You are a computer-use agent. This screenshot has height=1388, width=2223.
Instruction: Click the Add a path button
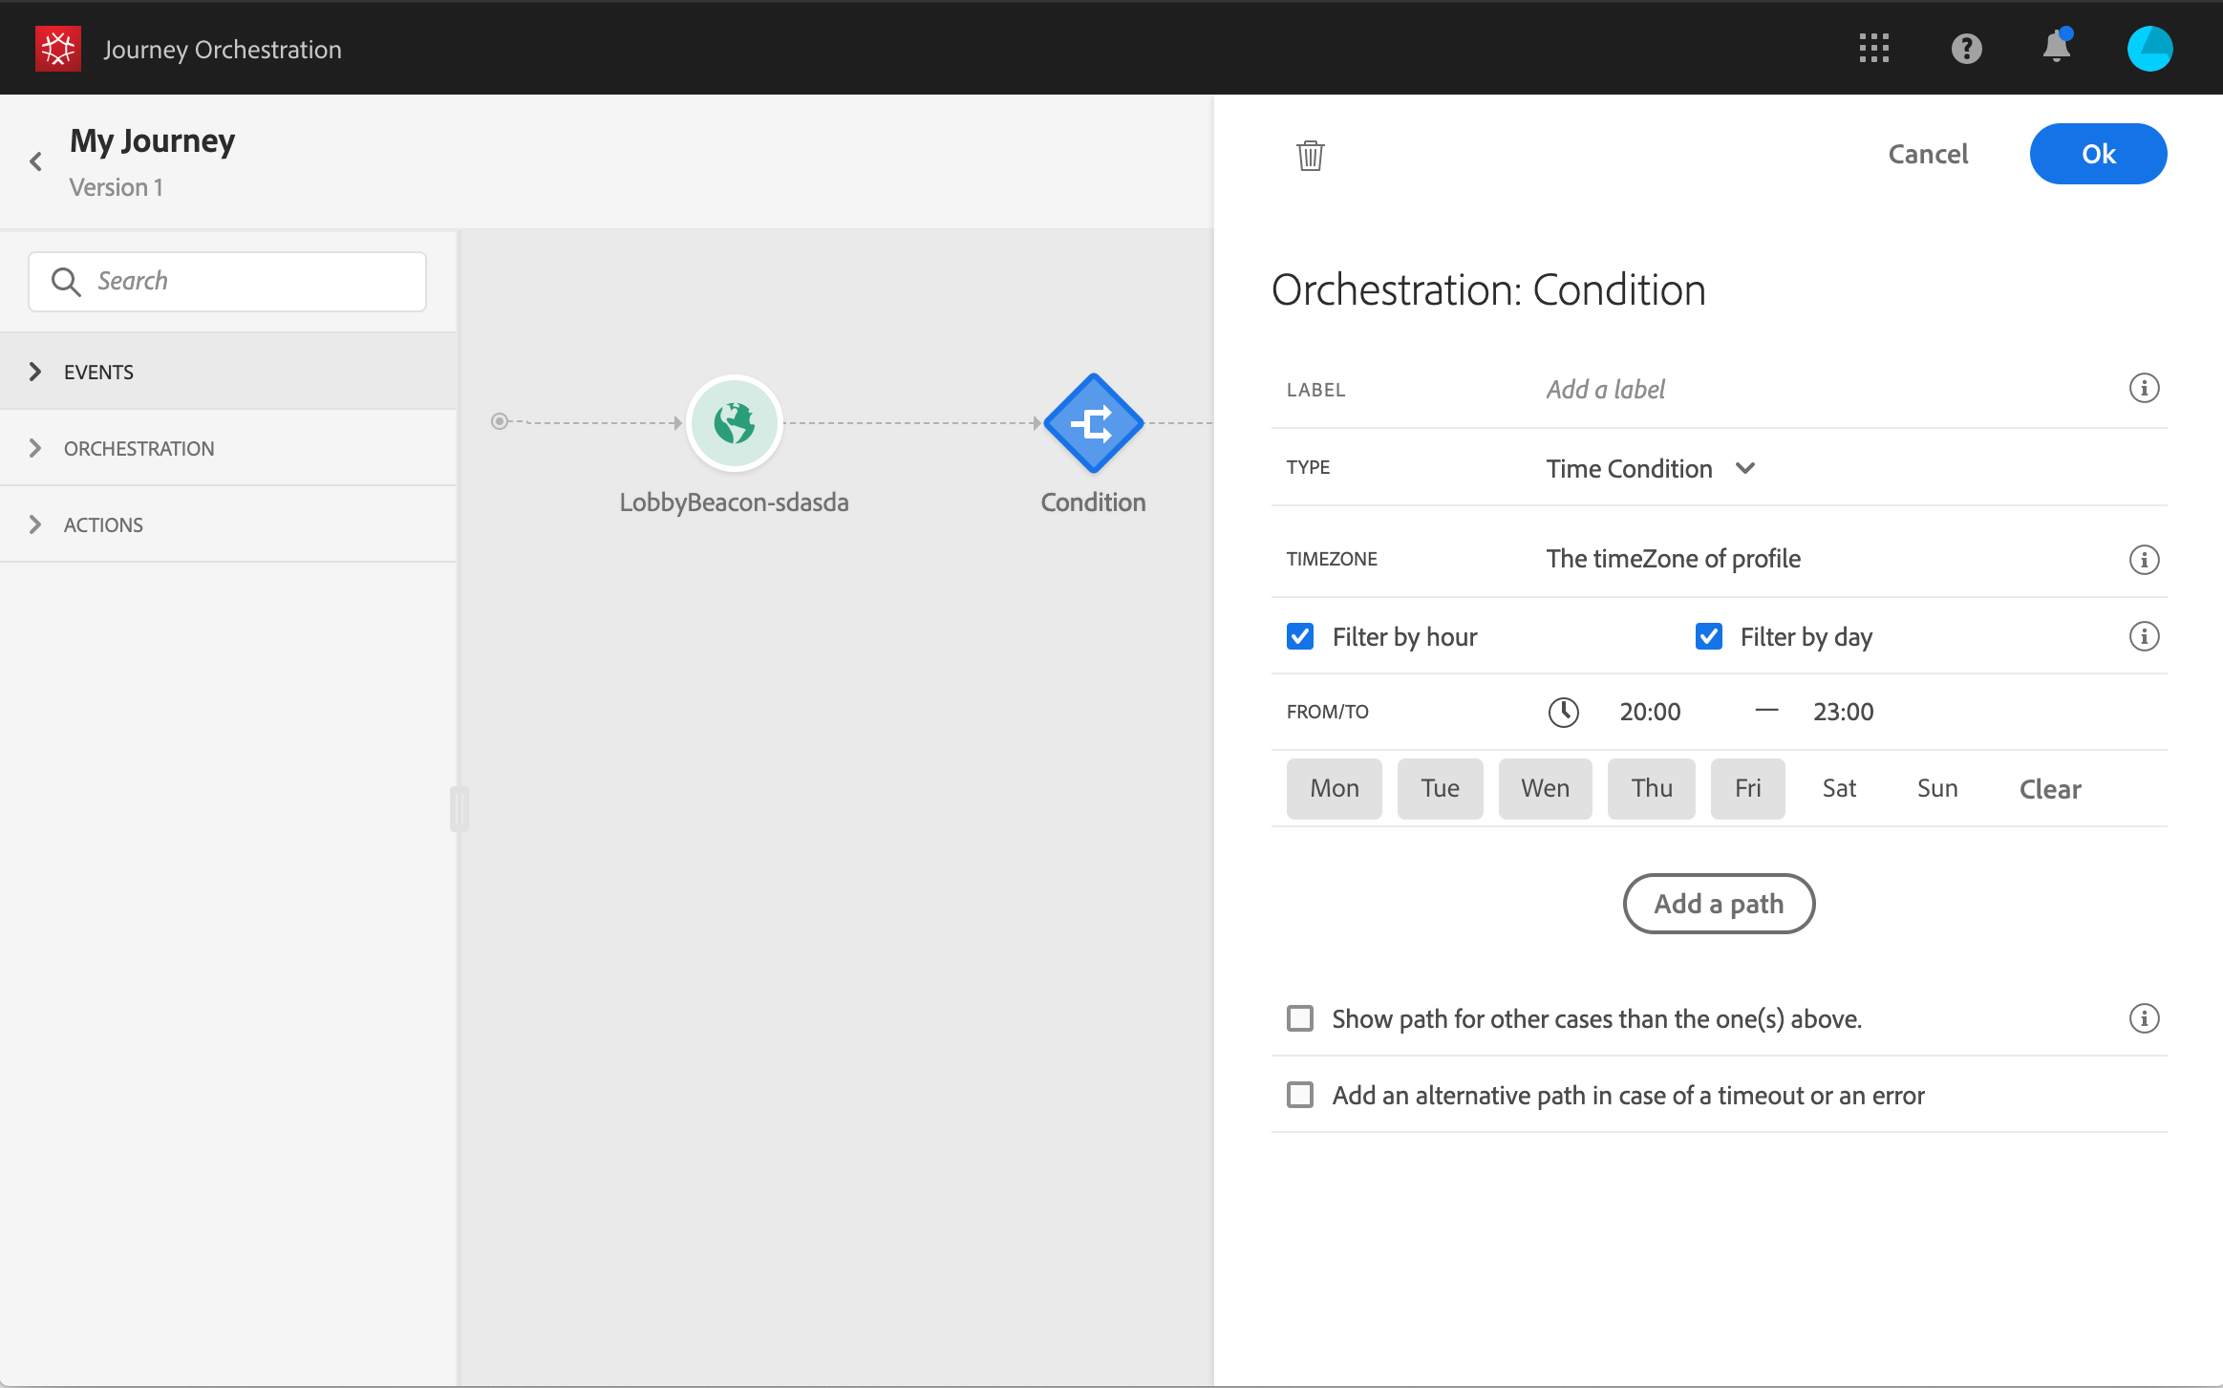(x=1718, y=904)
